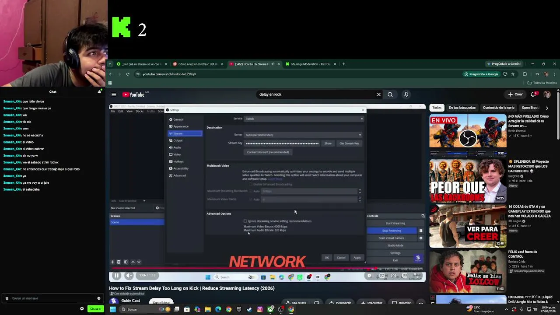Show the hidden stream key
The width and height of the screenshot is (560, 315).
pyautogui.click(x=328, y=143)
